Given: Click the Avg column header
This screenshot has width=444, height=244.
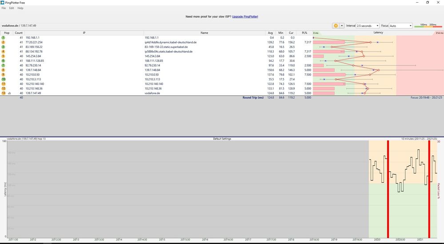Looking at the screenshot, I should click(270, 33).
